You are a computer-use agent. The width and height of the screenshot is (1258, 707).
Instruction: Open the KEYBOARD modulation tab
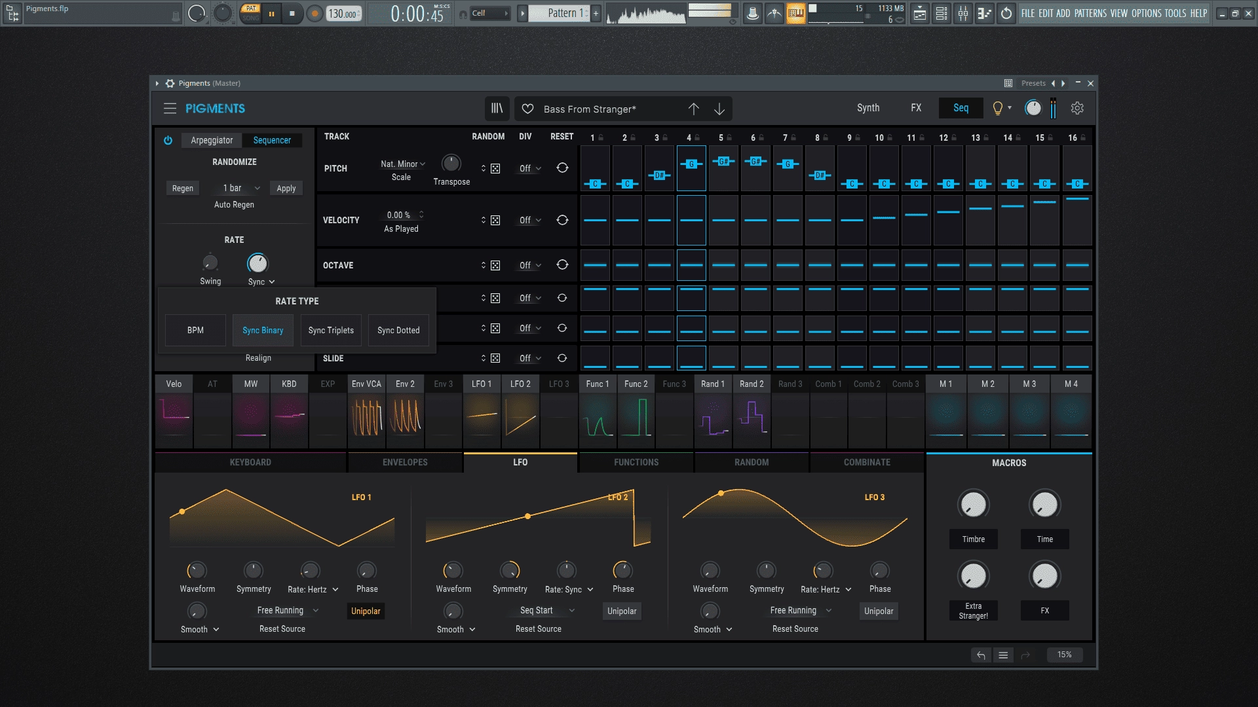(x=250, y=462)
